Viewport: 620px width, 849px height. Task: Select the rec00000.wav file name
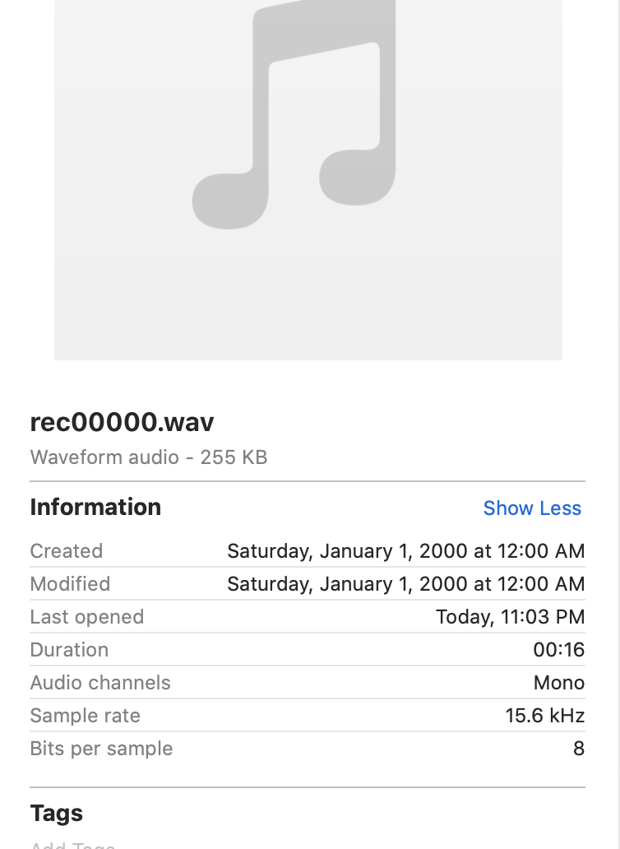122,422
